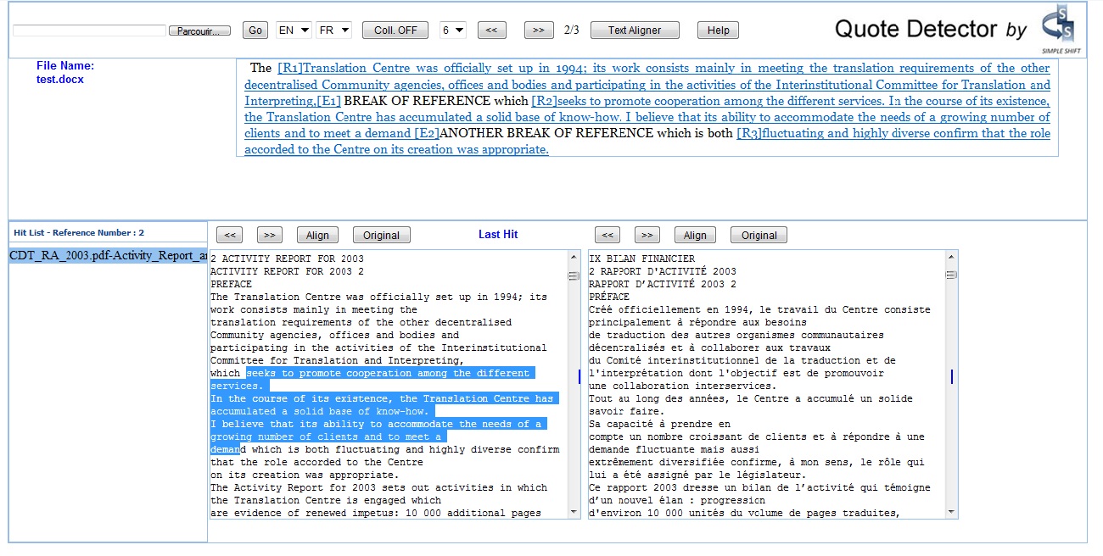The image size is (1103, 556).
Task: Click previous hit arrow above French pane
Action: pos(608,236)
